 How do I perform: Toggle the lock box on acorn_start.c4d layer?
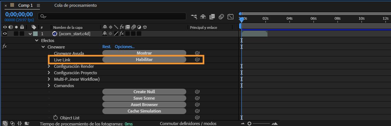point(22,33)
